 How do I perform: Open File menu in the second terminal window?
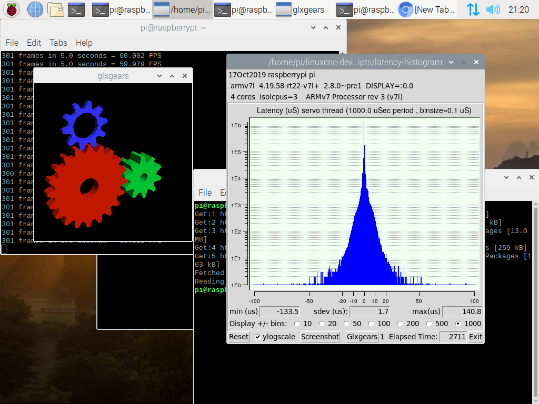[205, 193]
